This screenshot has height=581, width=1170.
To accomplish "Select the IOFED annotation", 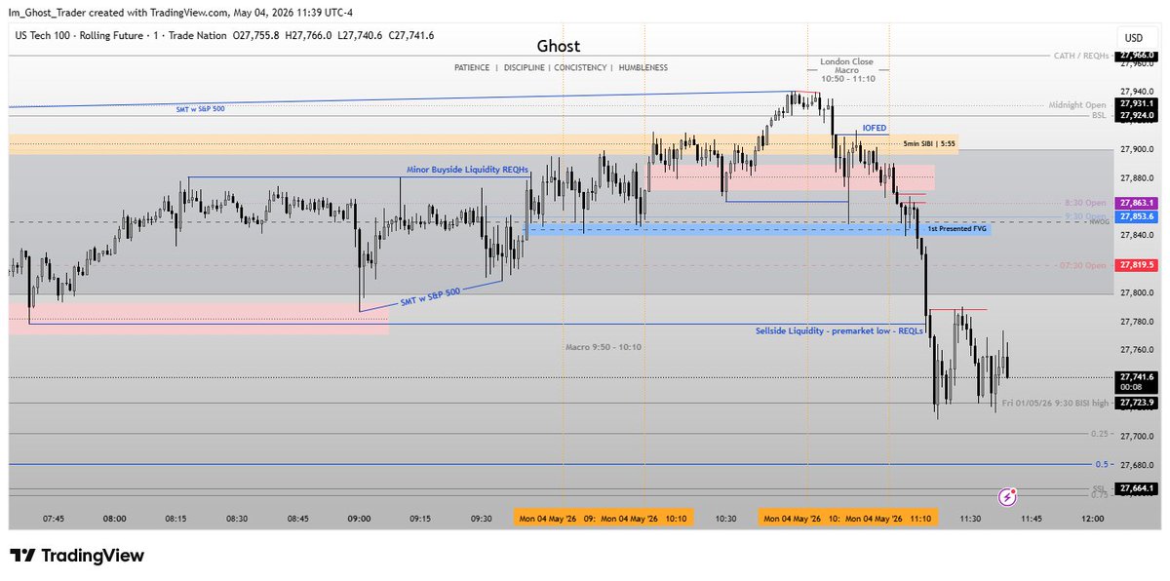I will pos(875,128).
